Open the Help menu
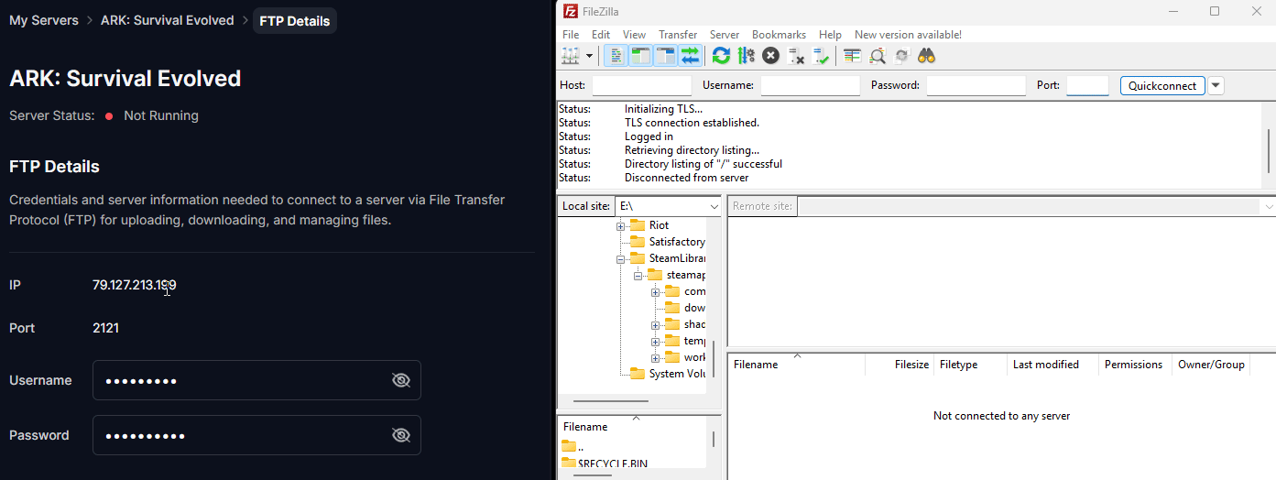The height and width of the screenshot is (480, 1276). point(830,35)
